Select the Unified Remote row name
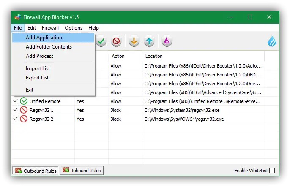Image resolution: width=290 pixels, height=187 pixels. pos(45,101)
